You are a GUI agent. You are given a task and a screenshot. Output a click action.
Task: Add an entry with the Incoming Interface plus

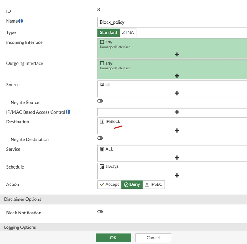[177, 54]
